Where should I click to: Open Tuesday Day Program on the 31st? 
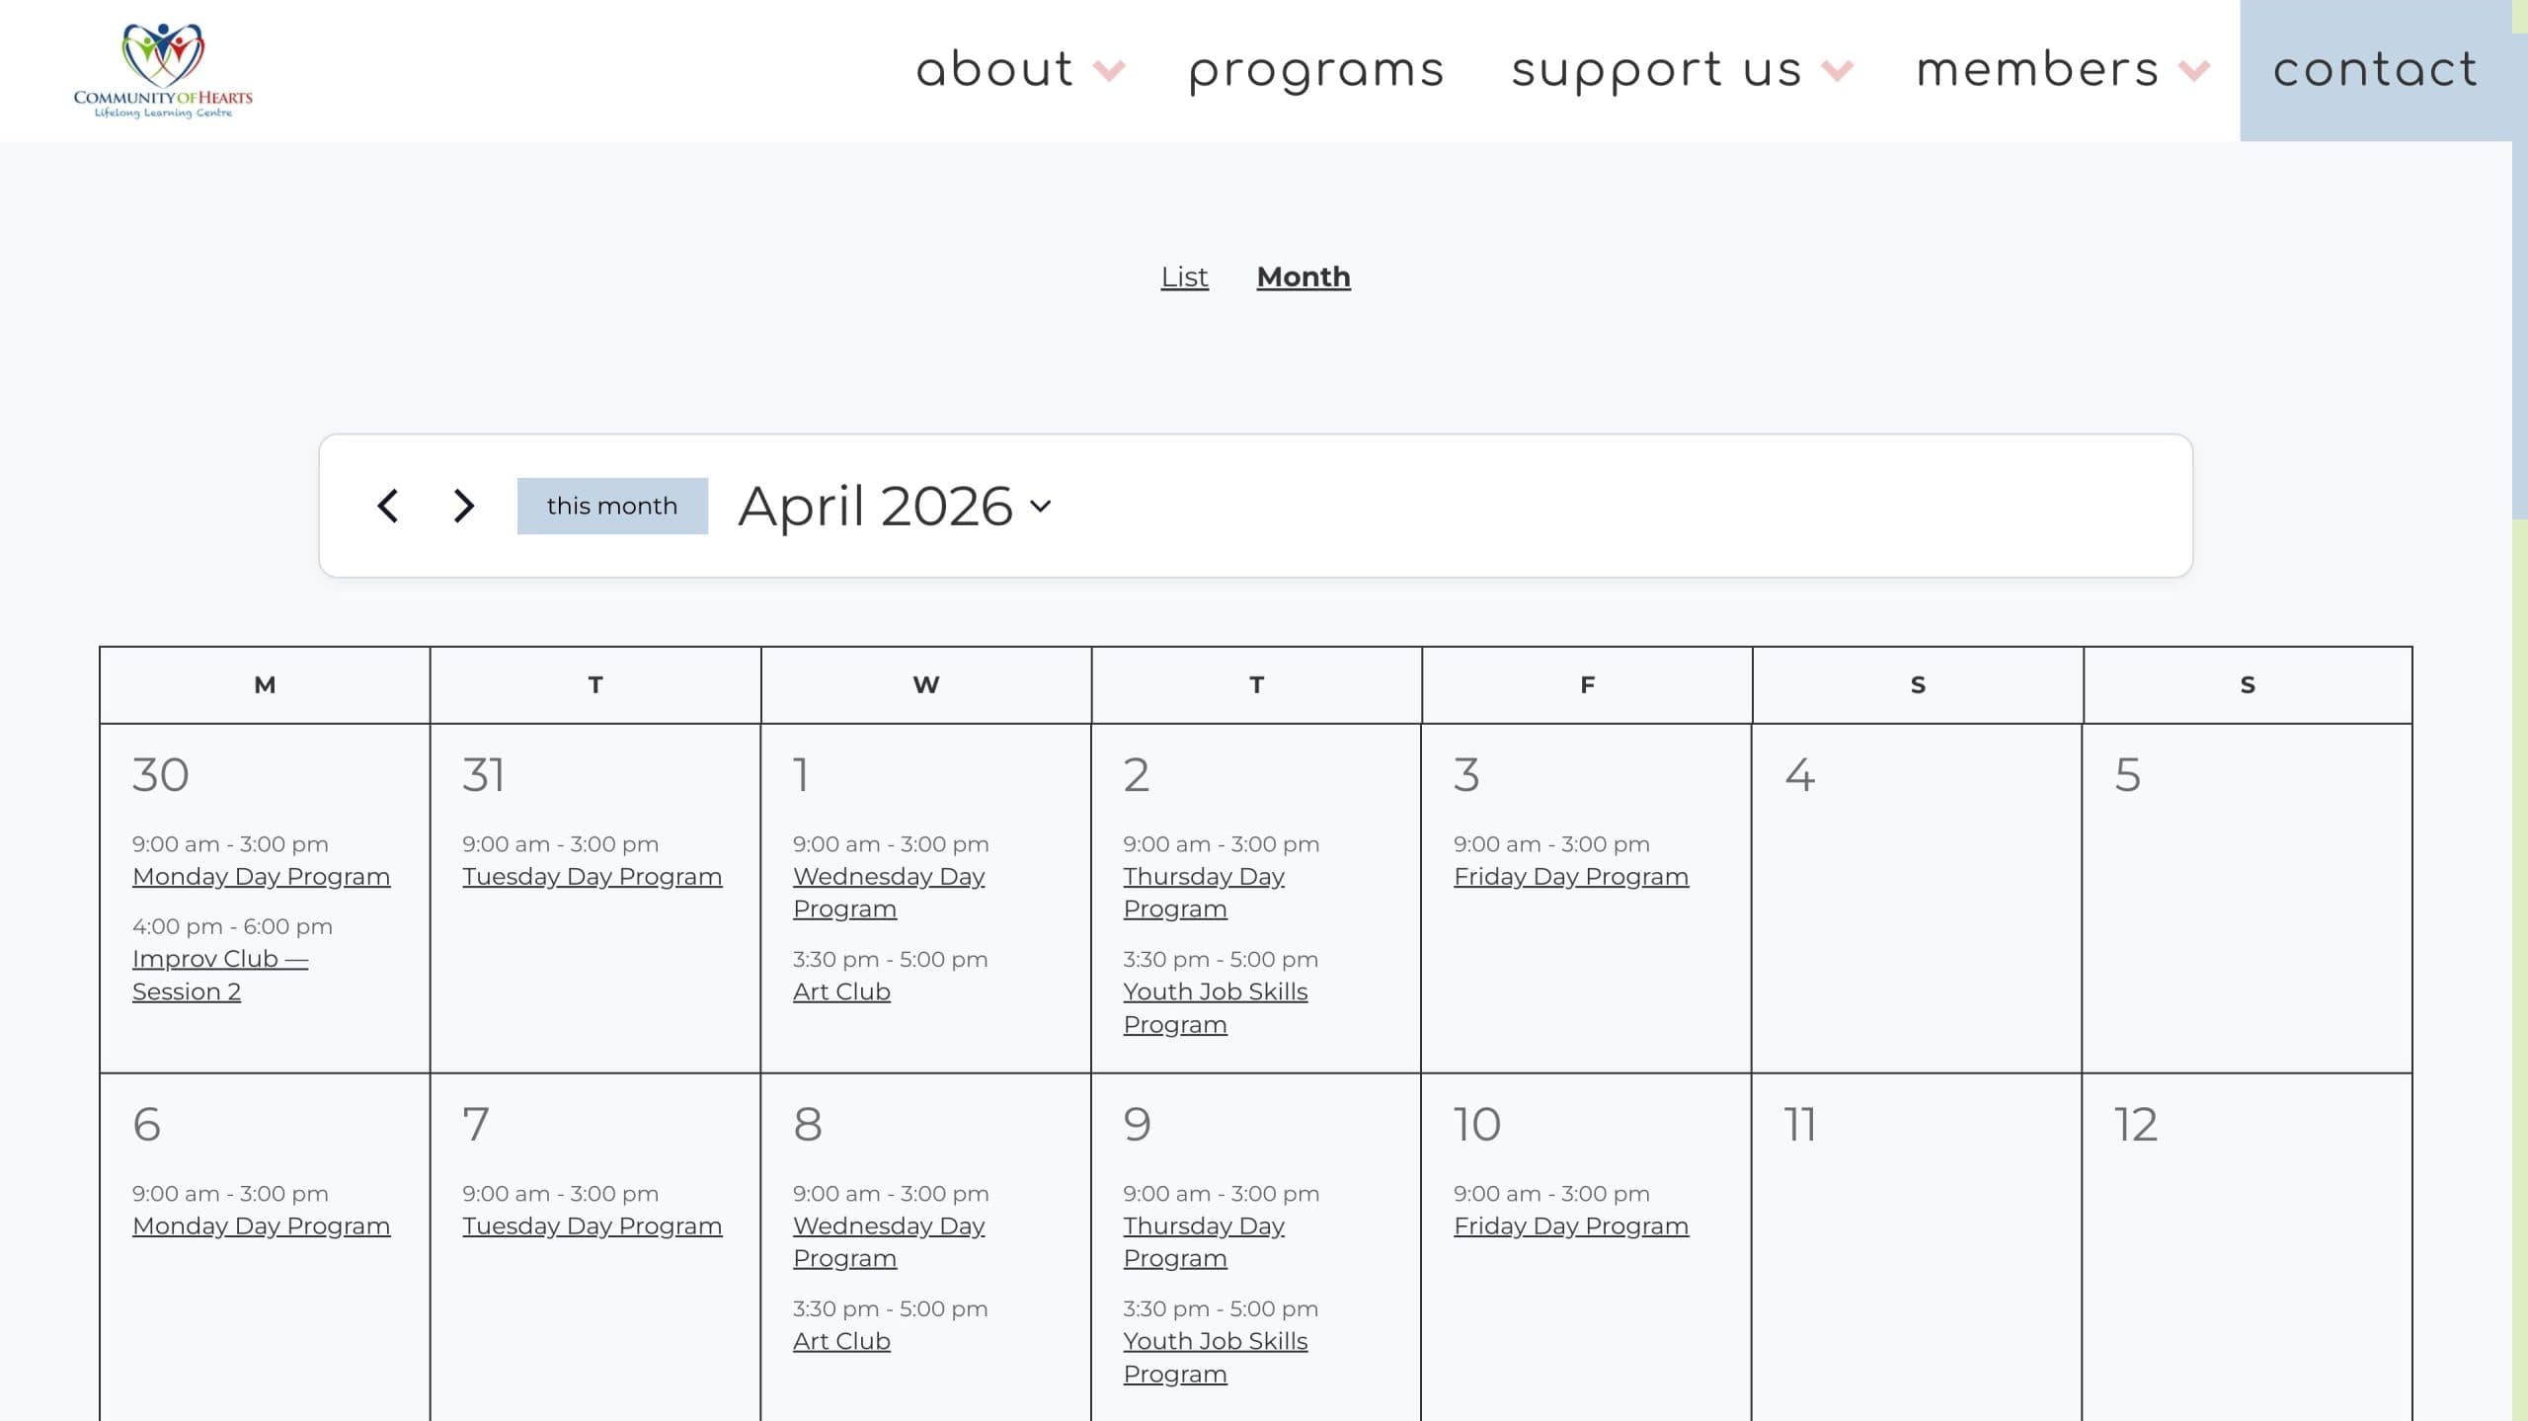click(592, 877)
